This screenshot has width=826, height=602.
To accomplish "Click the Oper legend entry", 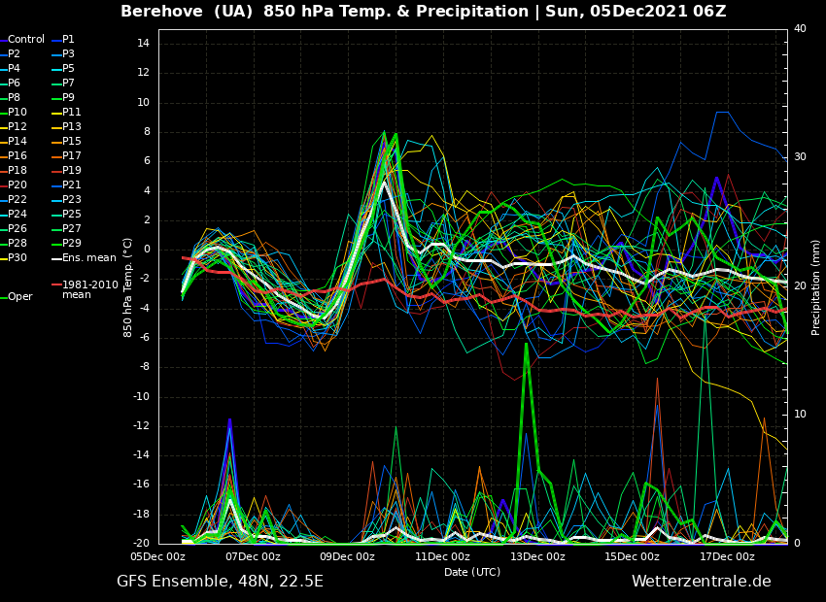I will pos(20,297).
